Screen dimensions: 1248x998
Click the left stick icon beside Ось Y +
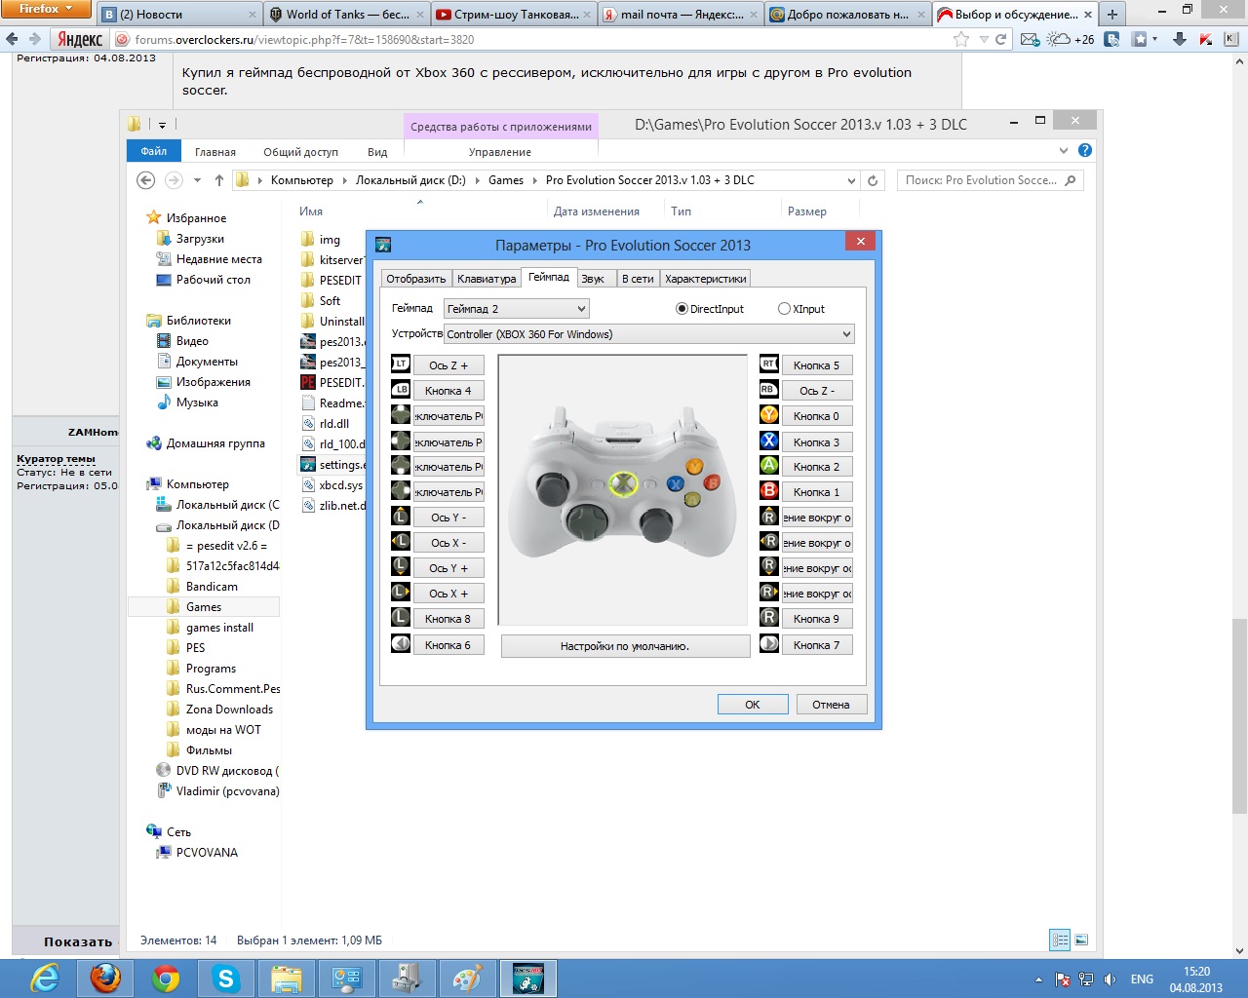point(401,567)
